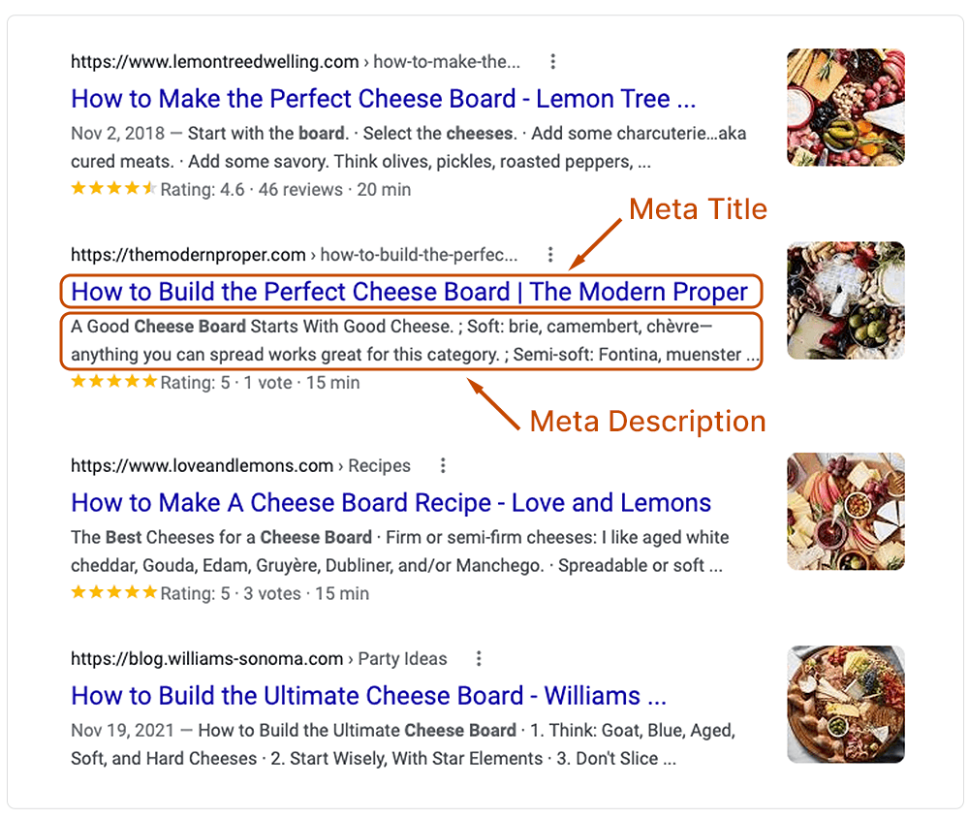The image size is (969, 819).
Task: Click the cheese board thumbnail of the first result
Action: (x=845, y=107)
